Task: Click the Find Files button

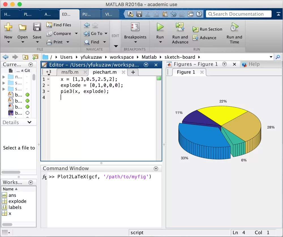Action: click(x=59, y=25)
